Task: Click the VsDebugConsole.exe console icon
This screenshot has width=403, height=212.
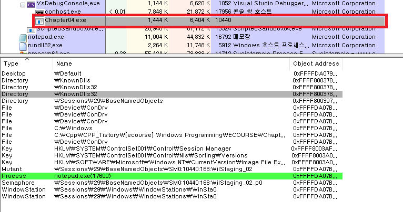Action: pyautogui.click(x=31, y=5)
